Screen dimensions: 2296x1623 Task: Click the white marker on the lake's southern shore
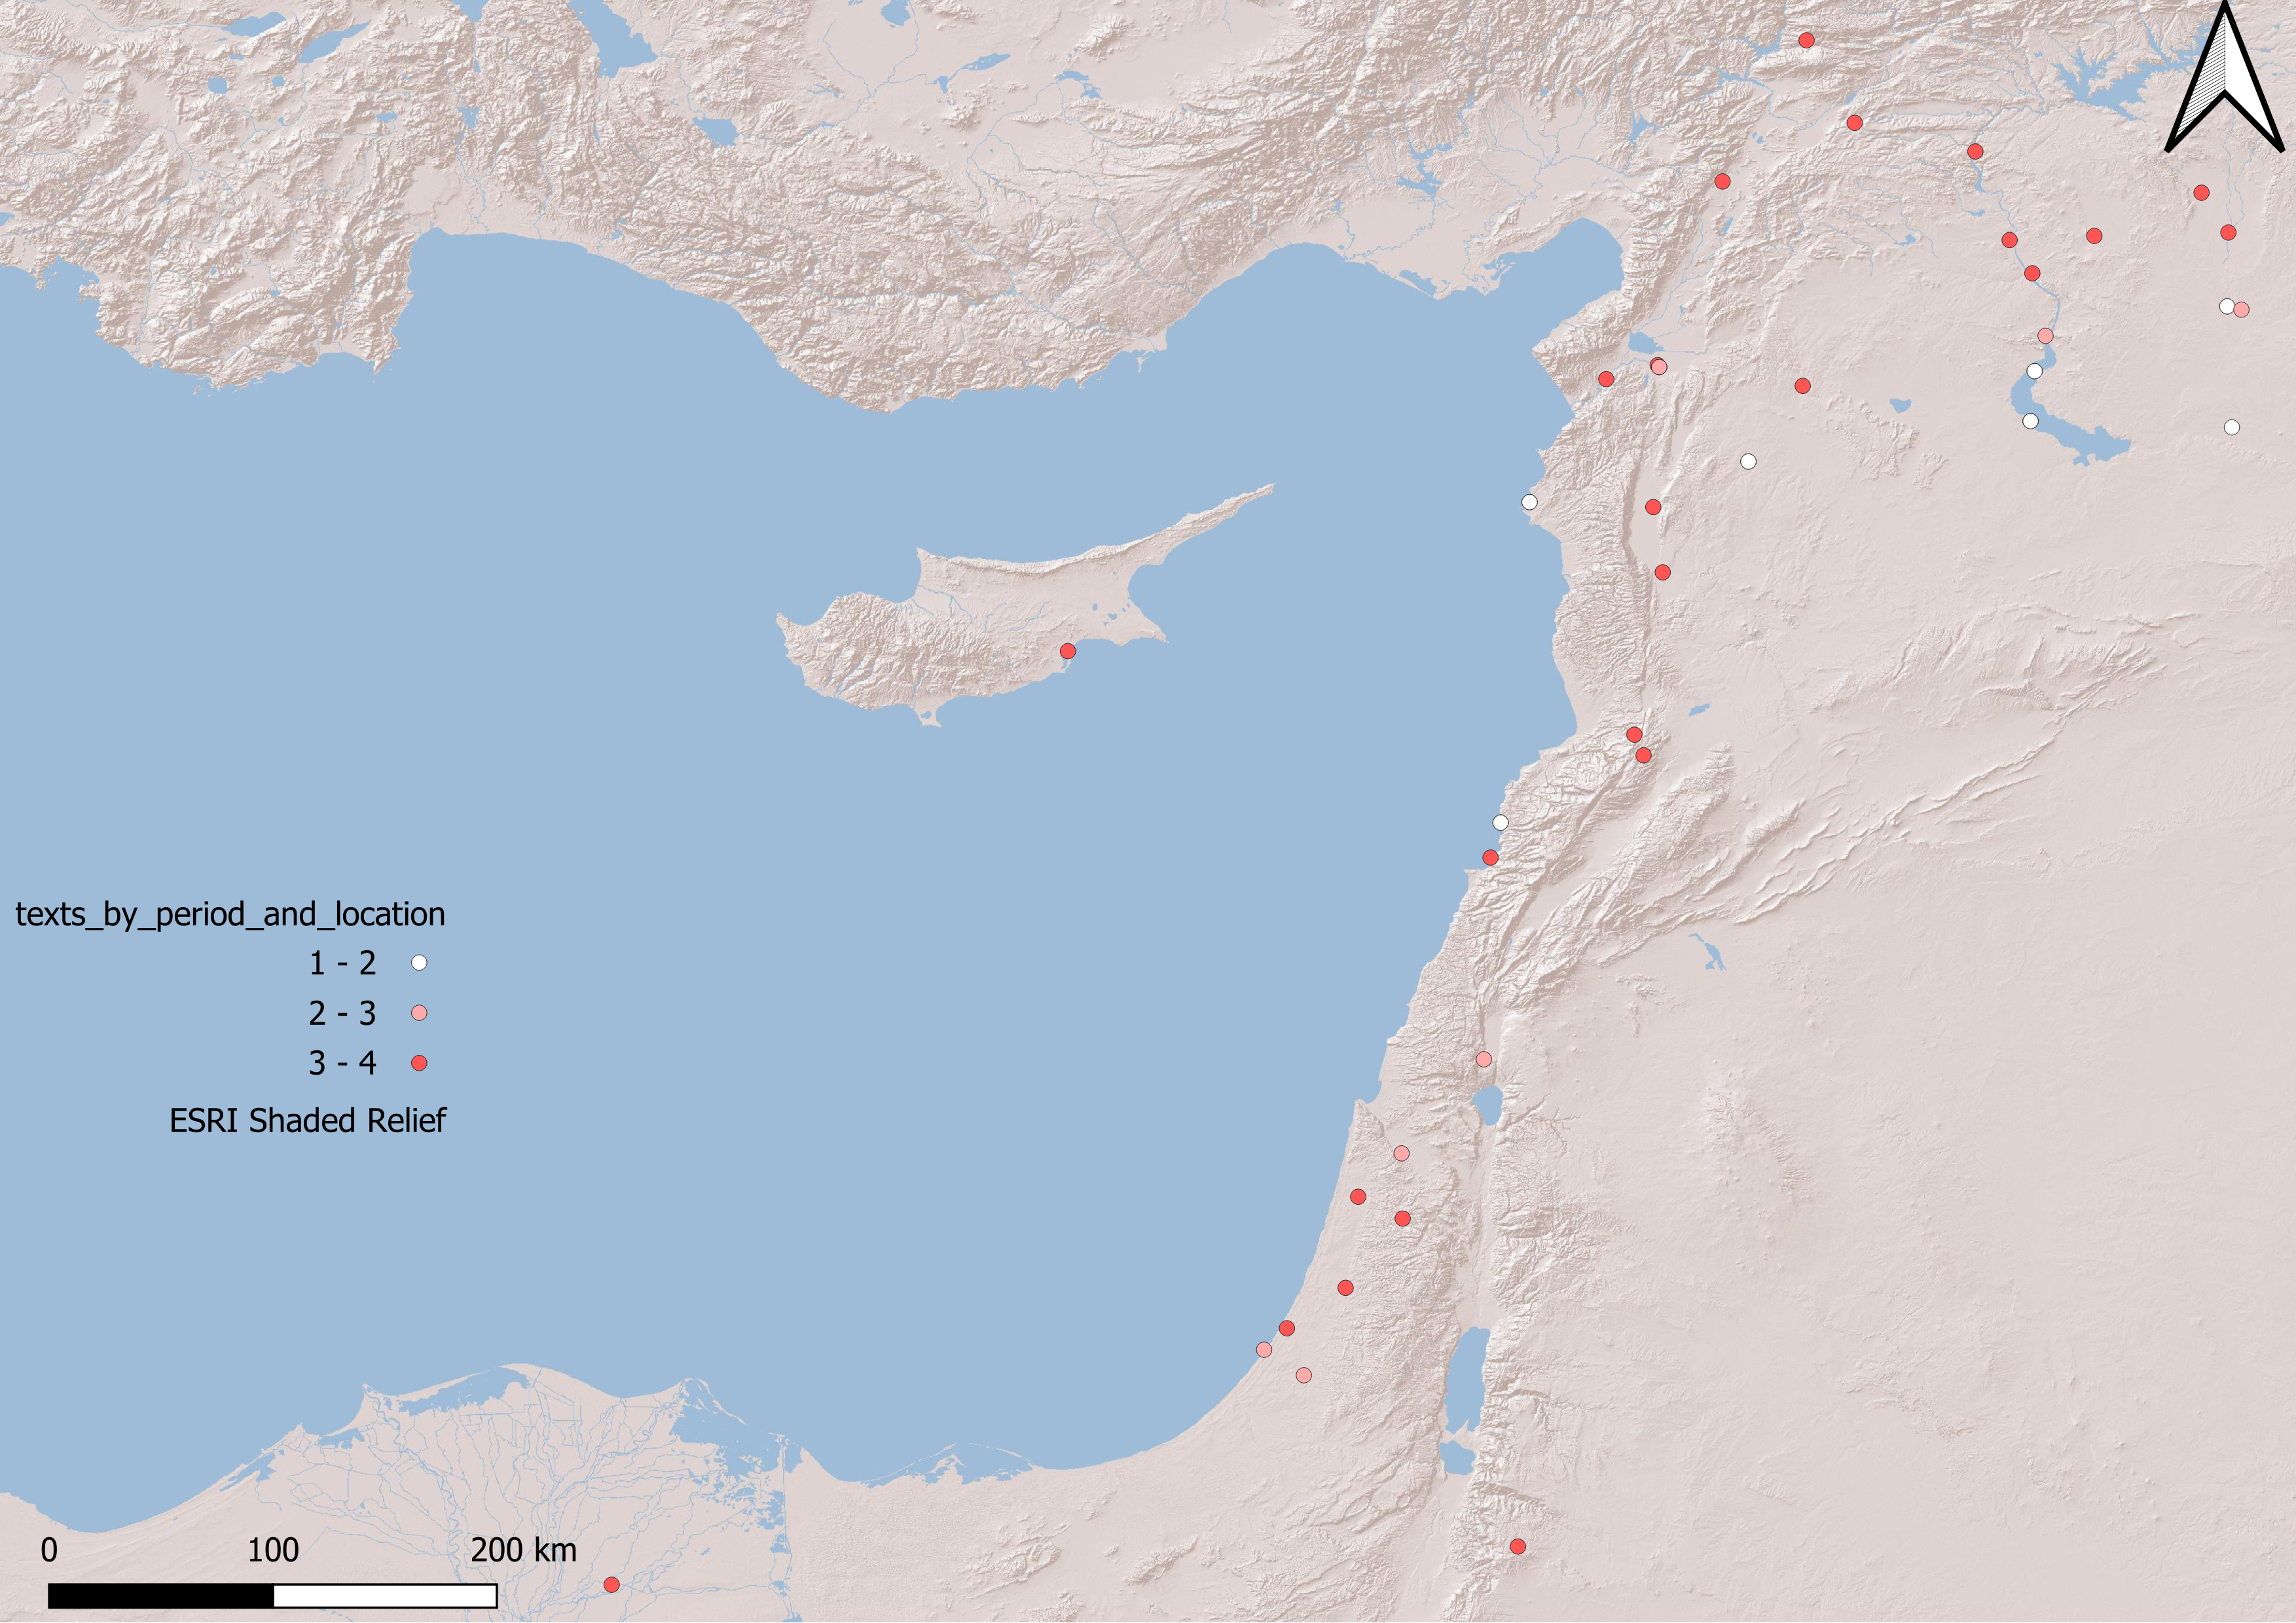coord(2030,421)
